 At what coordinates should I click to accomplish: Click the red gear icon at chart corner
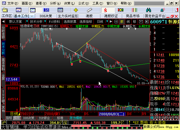[x=7, y=26]
